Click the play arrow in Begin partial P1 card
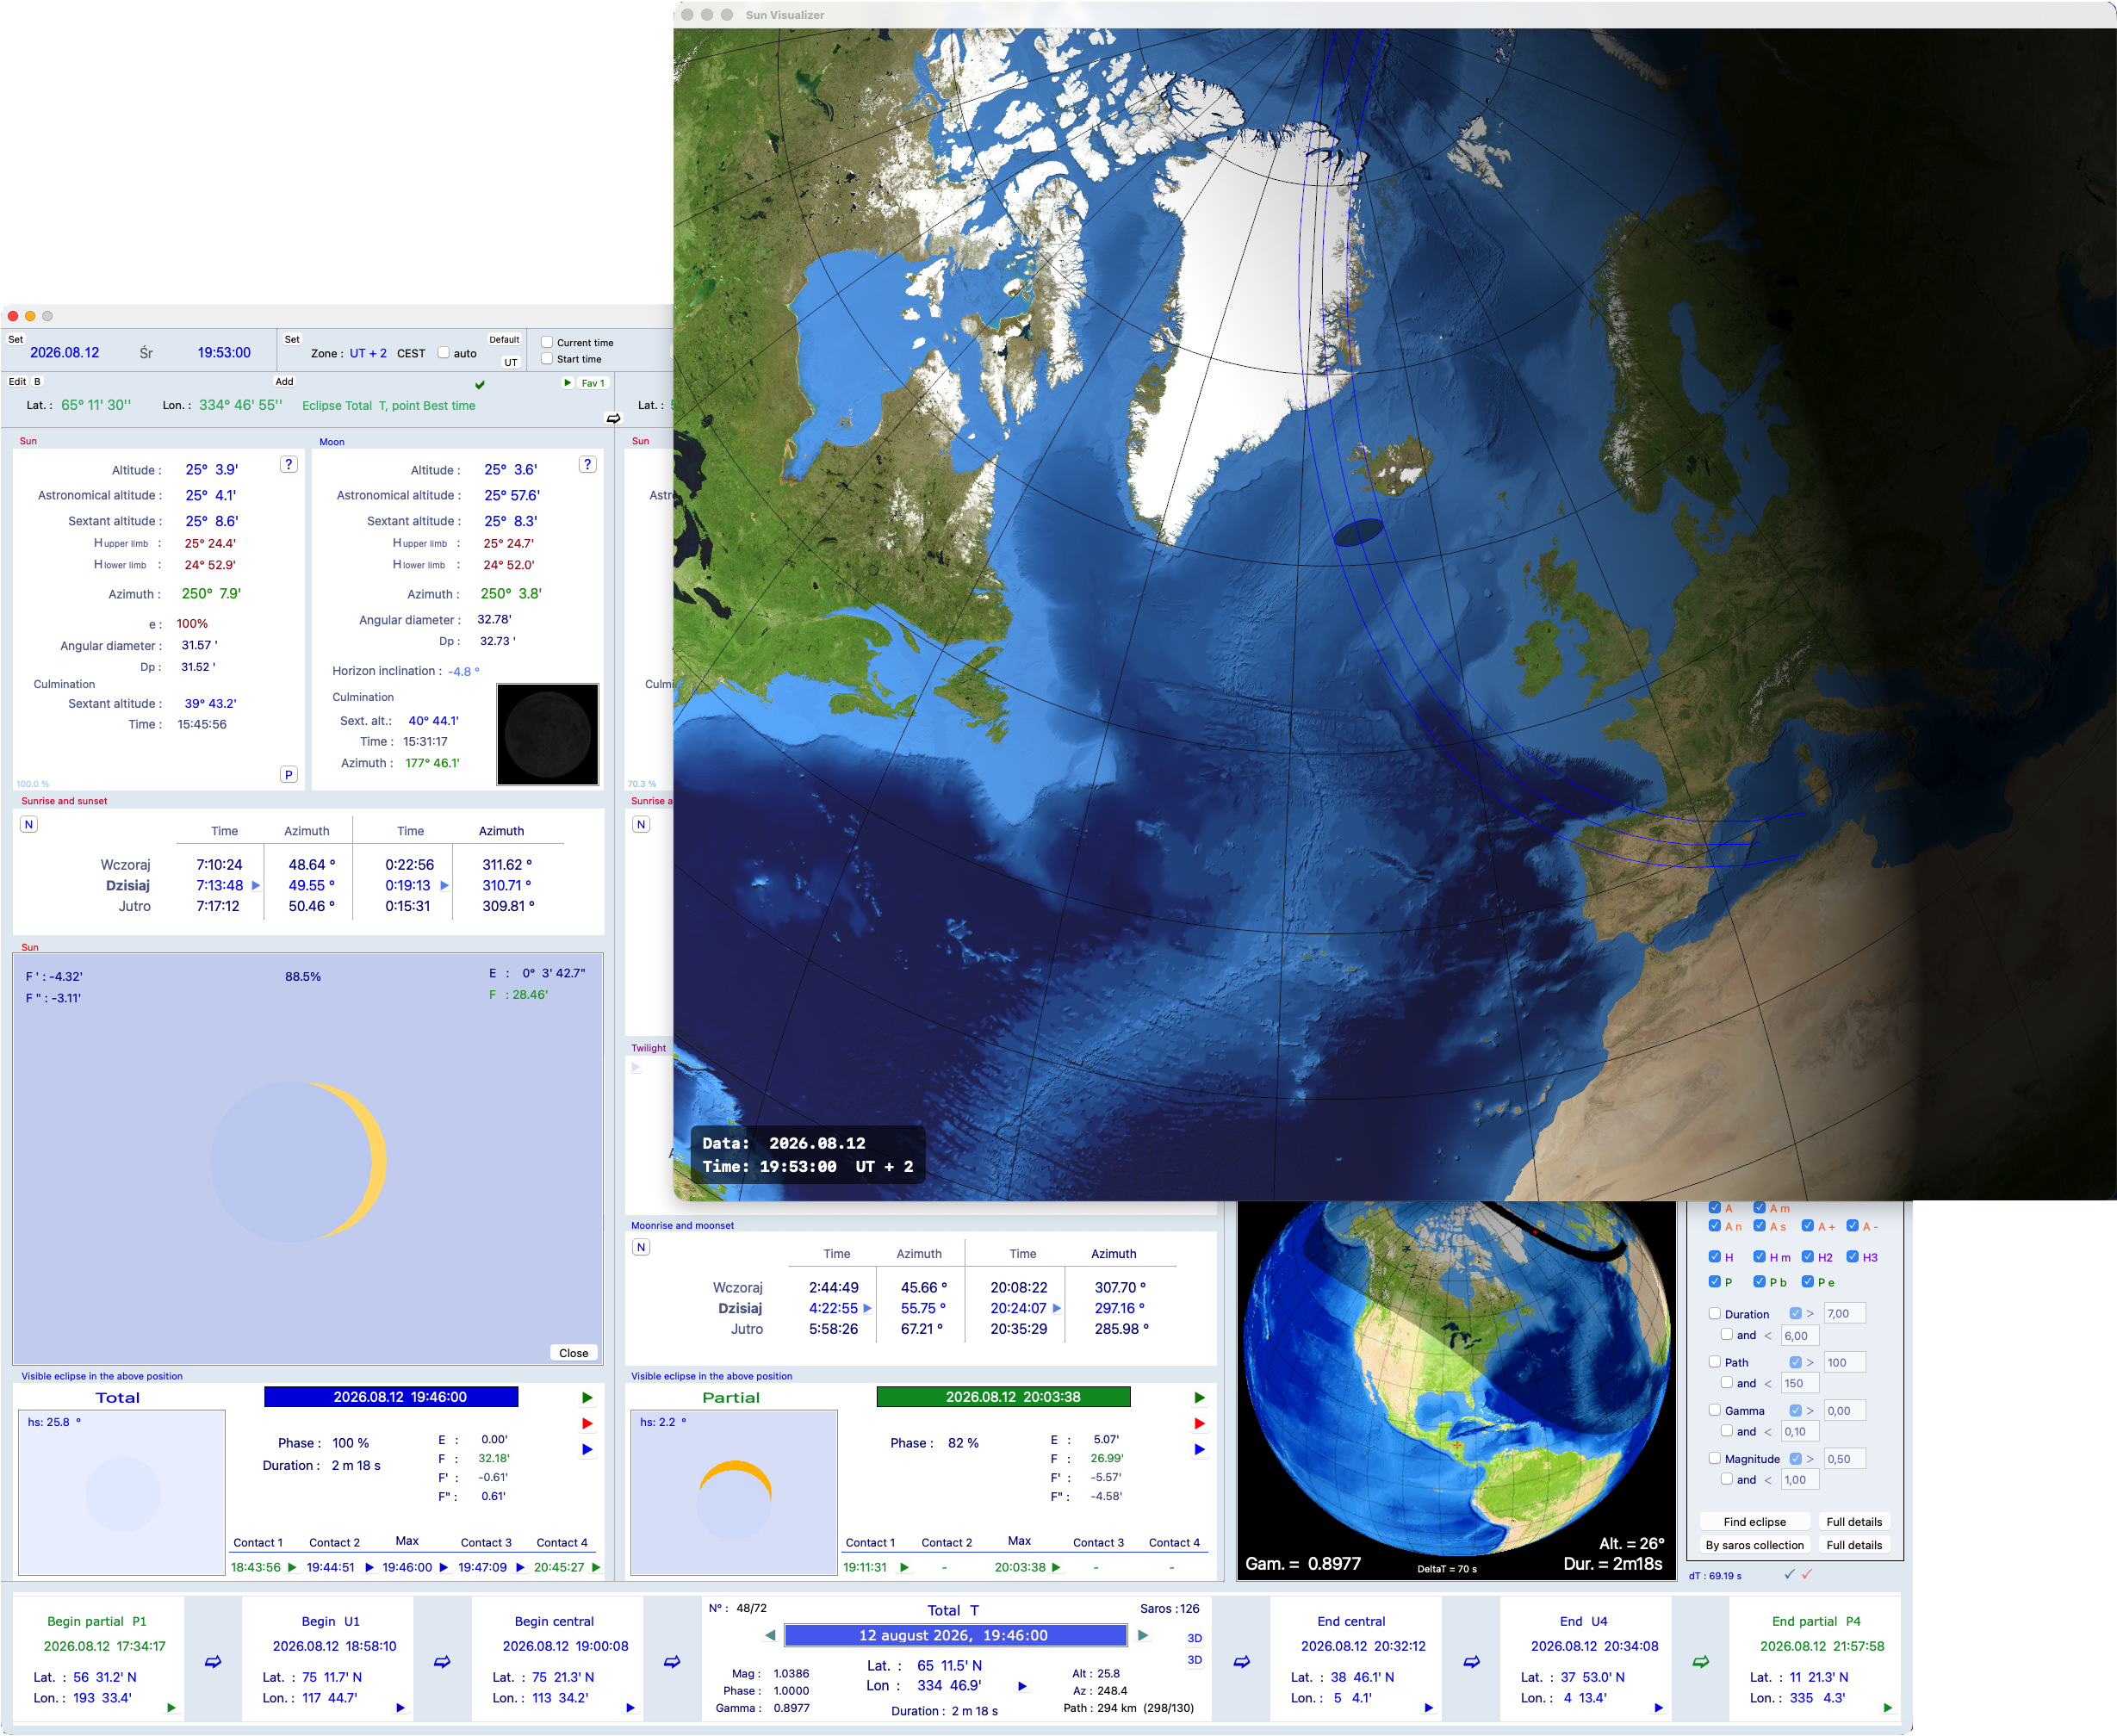Screen dimensions: 2117x1736 pos(171,1707)
